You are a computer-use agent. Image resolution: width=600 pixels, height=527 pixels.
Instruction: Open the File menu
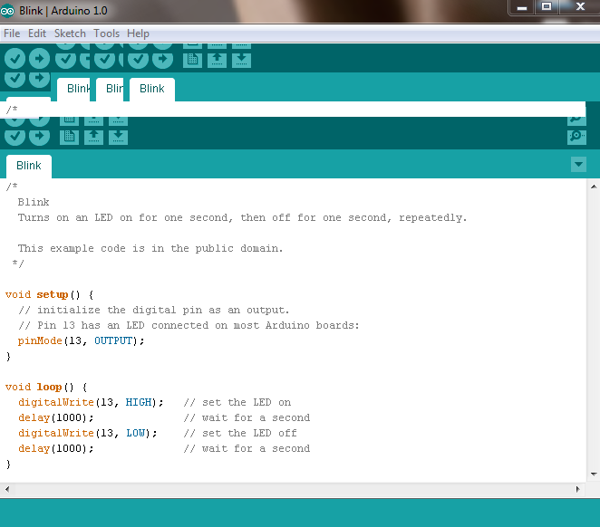pos(12,34)
